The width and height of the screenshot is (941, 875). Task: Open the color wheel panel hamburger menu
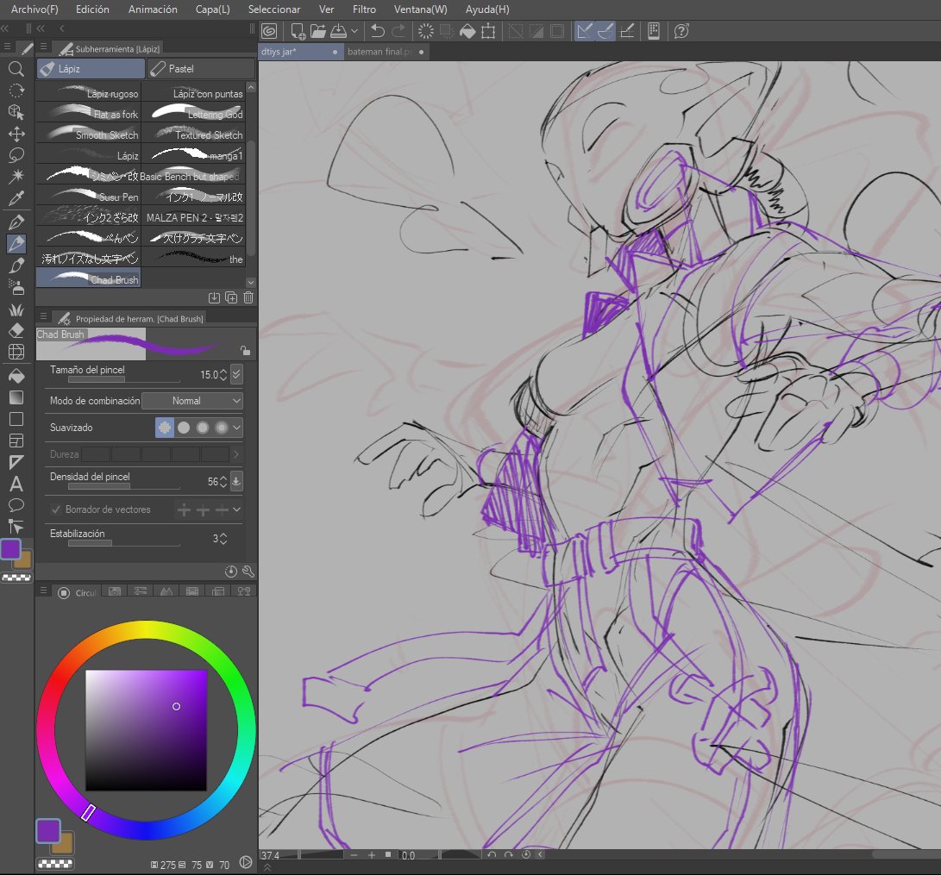pos(43,591)
